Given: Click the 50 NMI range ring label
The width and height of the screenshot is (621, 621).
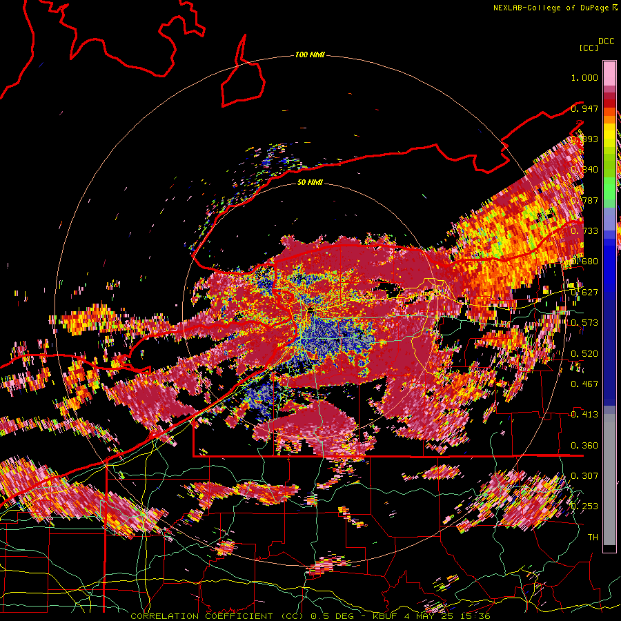Looking at the screenshot, I should [310, 182].
